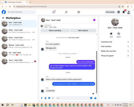The width and height of the screenshot is (134, 107).
Task: Open the account avatar menu
Action: click(x=129, y=12)
